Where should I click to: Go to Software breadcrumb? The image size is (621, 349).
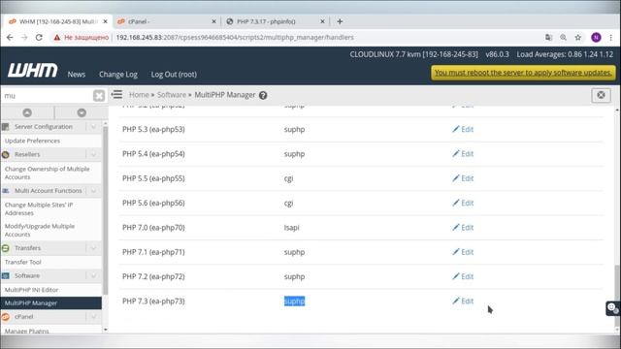tap(172, 95)
